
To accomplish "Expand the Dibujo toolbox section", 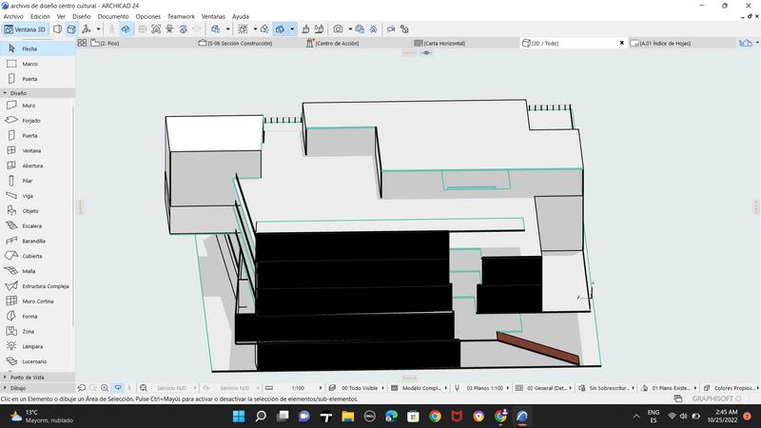I will coord(18,388).
